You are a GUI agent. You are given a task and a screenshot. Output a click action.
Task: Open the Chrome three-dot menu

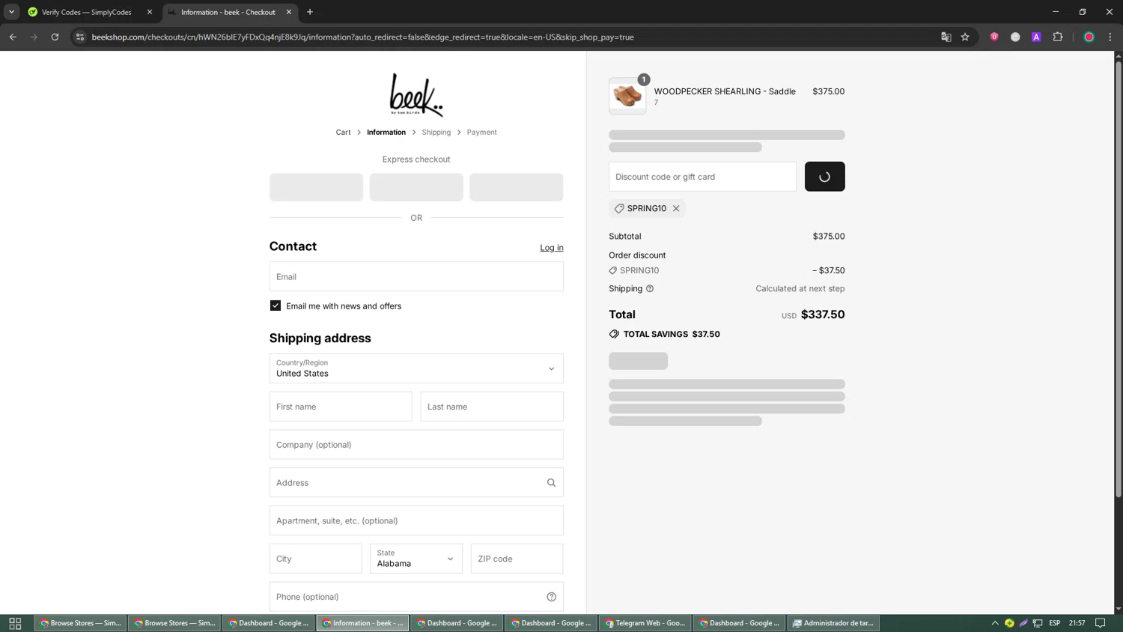[x=1110, y=37]
